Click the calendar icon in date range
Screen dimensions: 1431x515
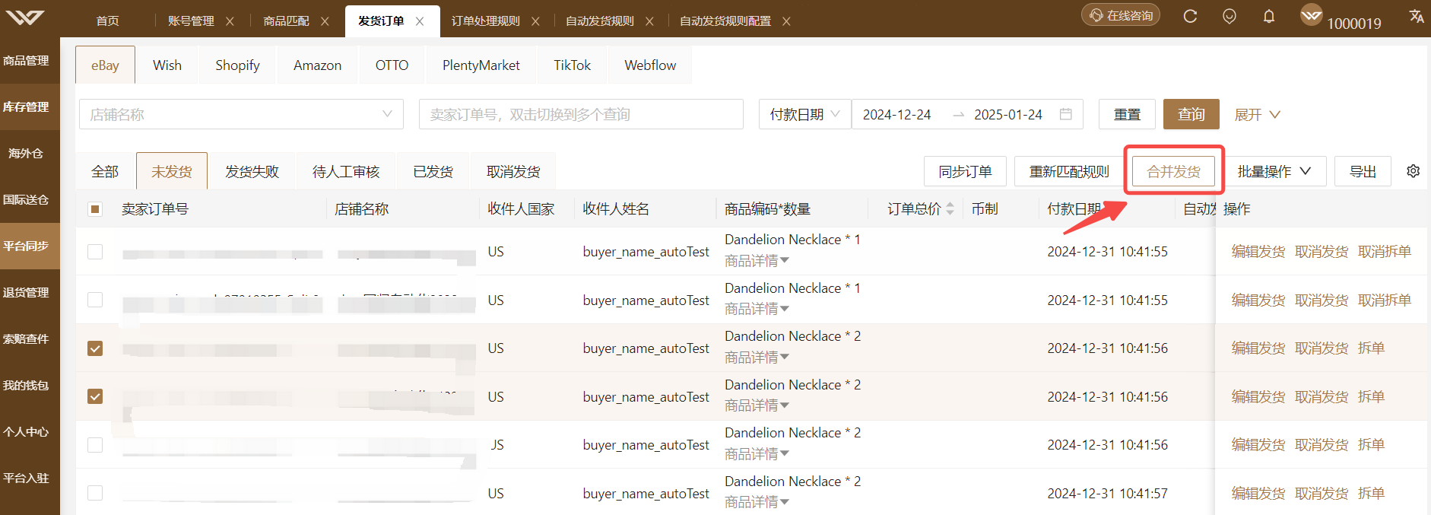pos(1066,114)
